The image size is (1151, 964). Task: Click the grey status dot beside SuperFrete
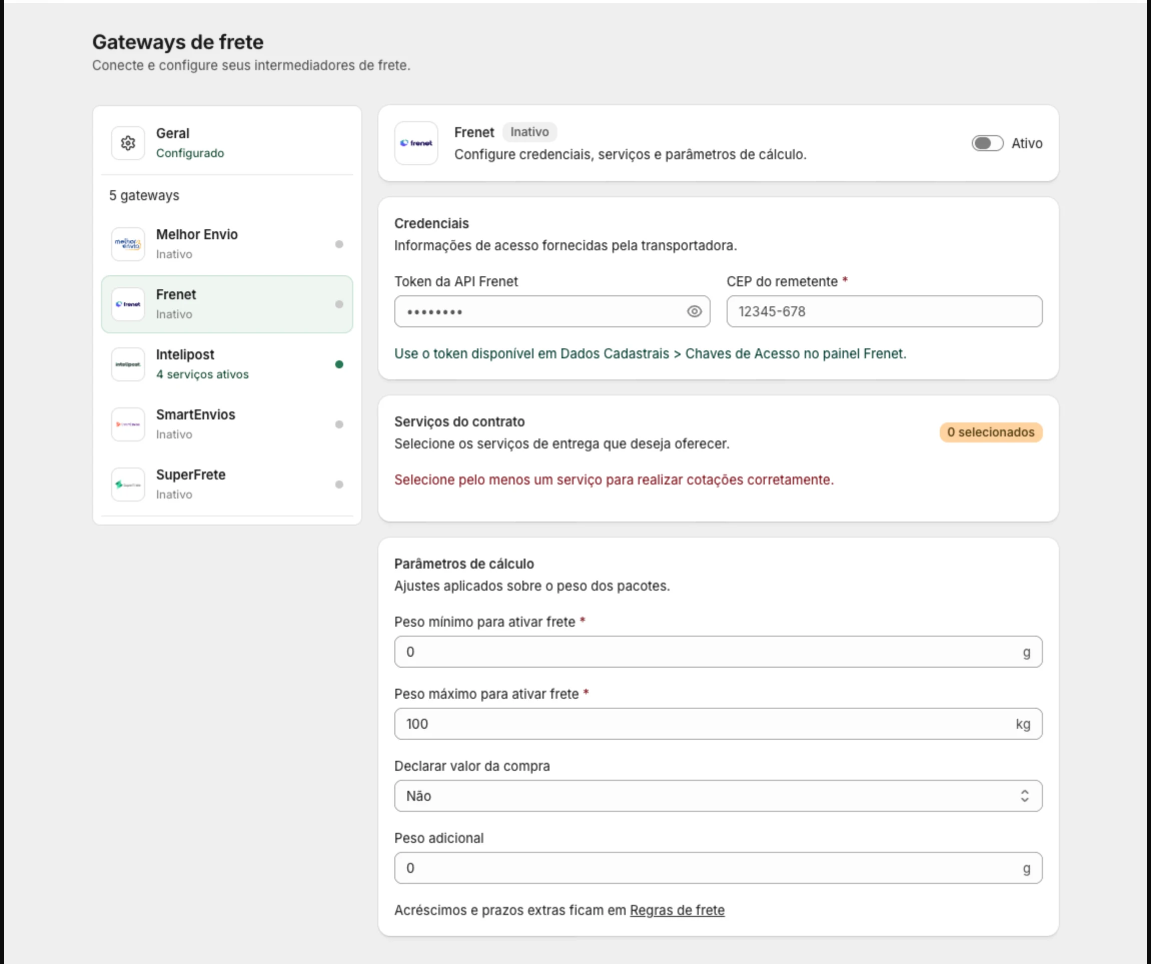point(339,485)
